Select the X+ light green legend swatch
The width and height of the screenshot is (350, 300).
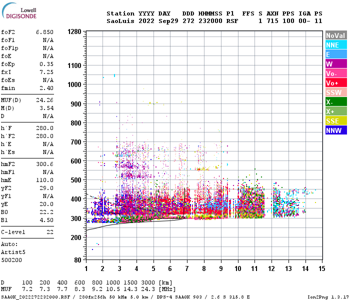click(336, 111)
